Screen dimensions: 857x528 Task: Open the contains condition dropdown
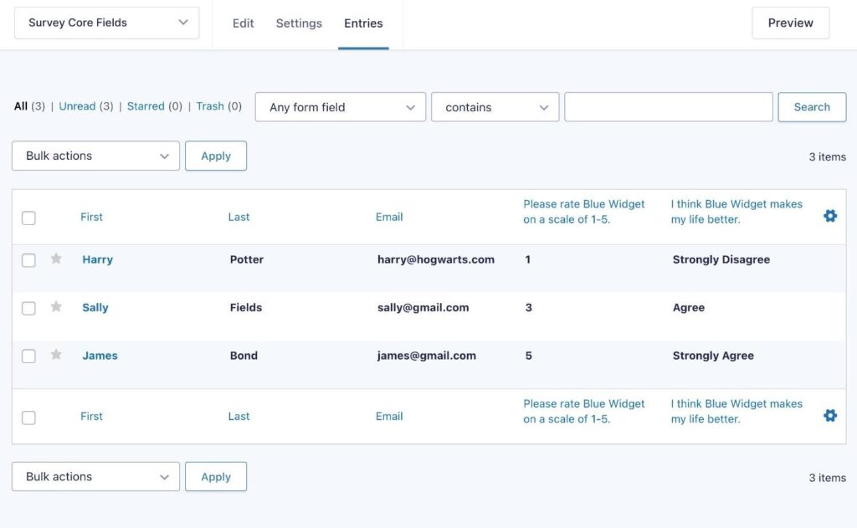click(x=495, y=107)
